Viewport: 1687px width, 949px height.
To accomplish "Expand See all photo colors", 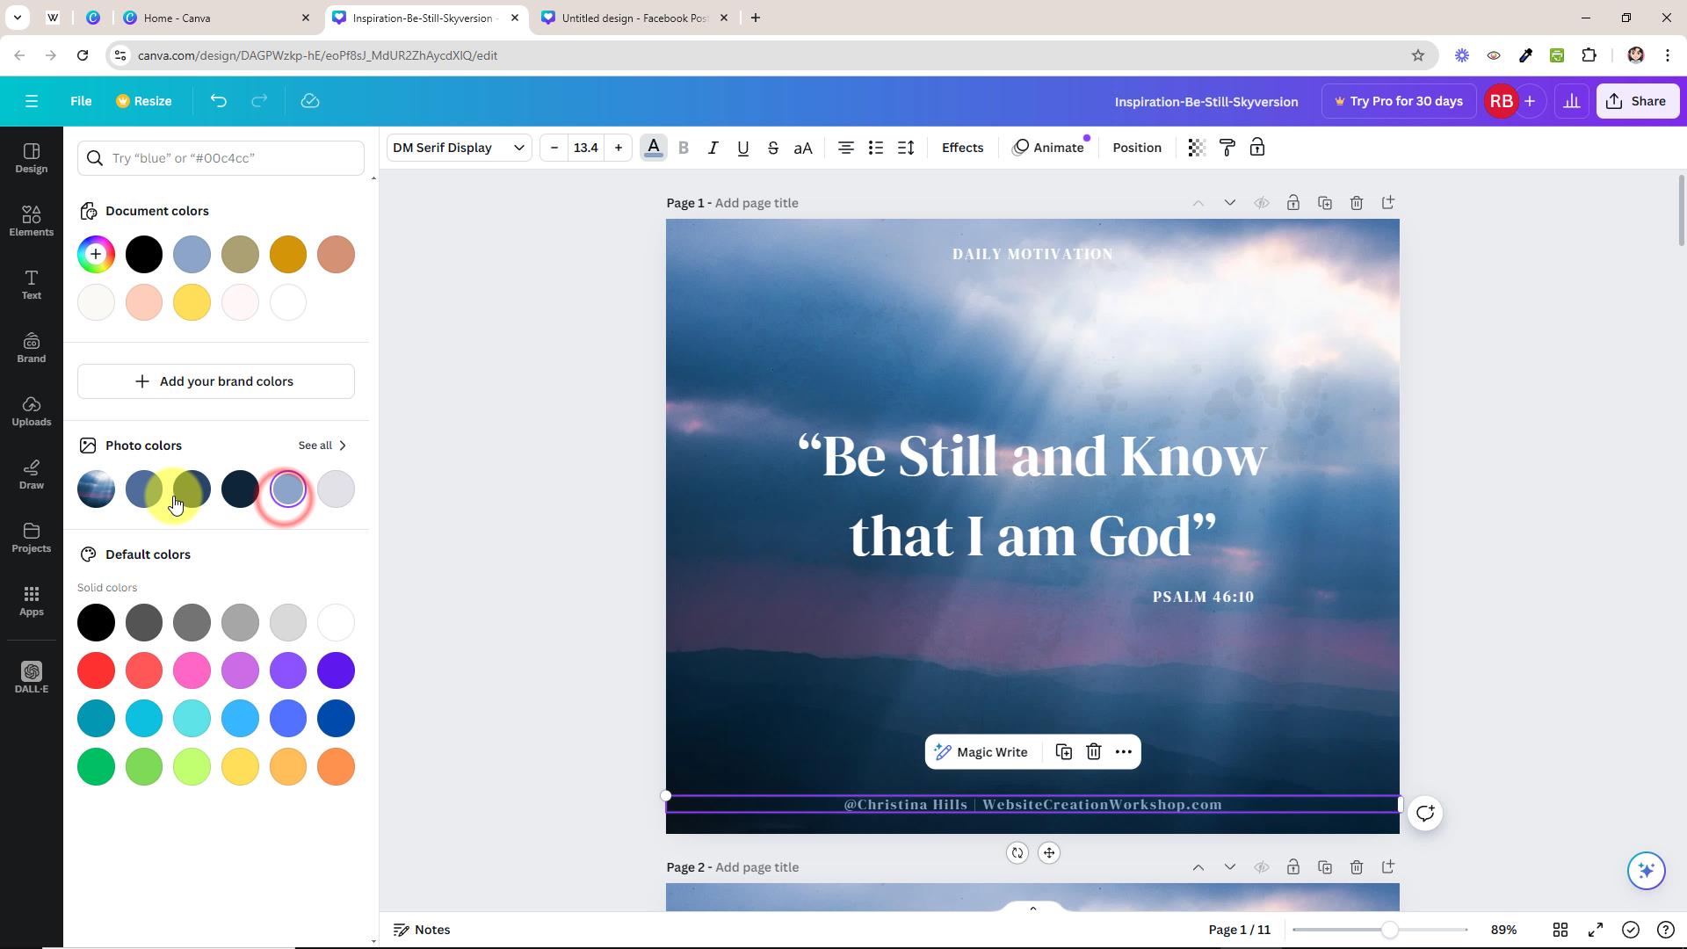I will pos(322,446).
